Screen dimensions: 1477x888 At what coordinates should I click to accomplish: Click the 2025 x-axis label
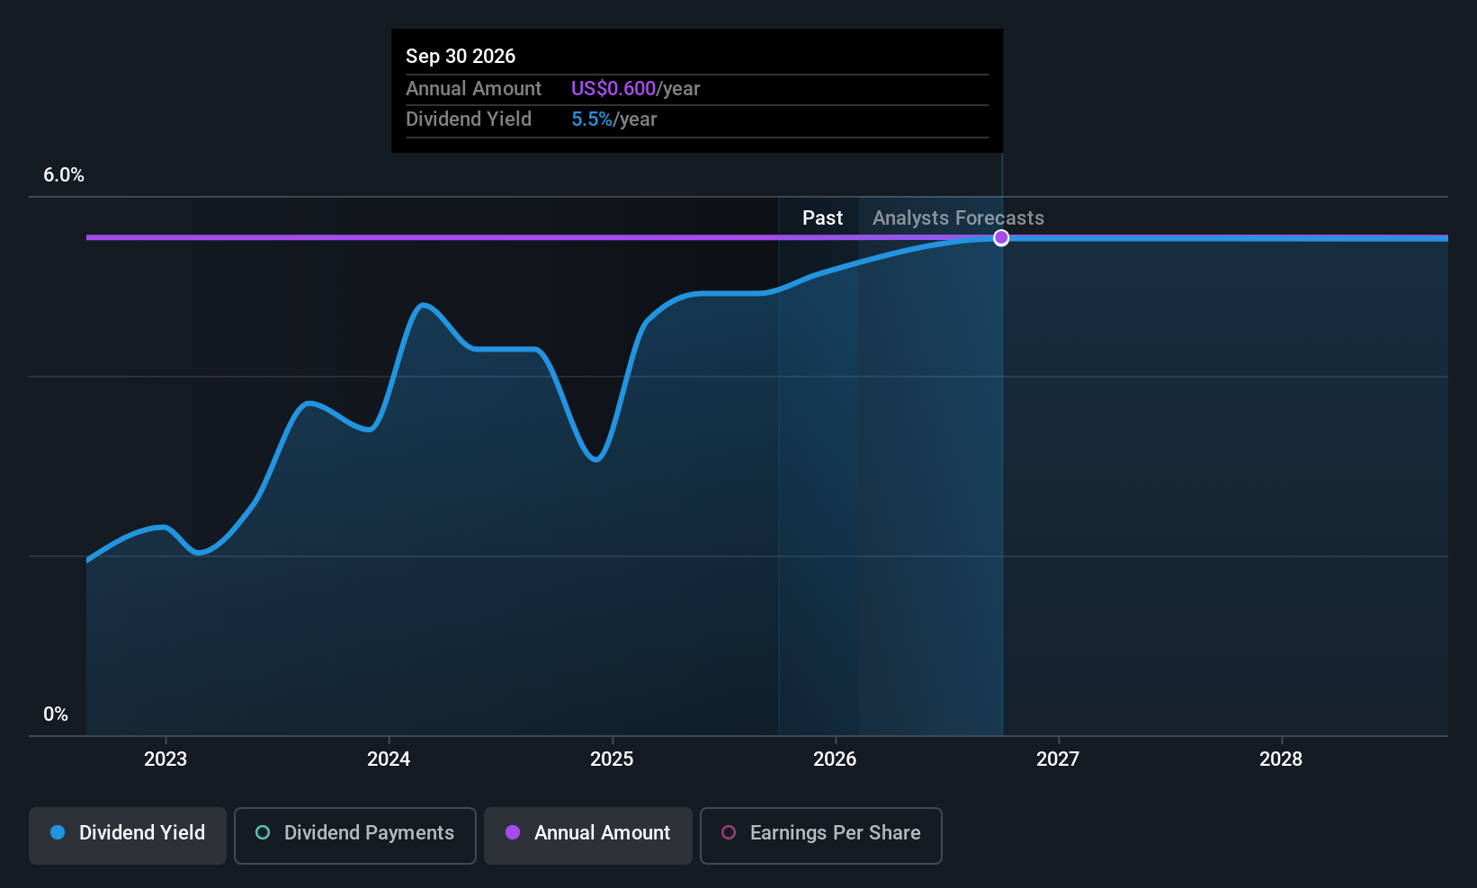point(612,759)
